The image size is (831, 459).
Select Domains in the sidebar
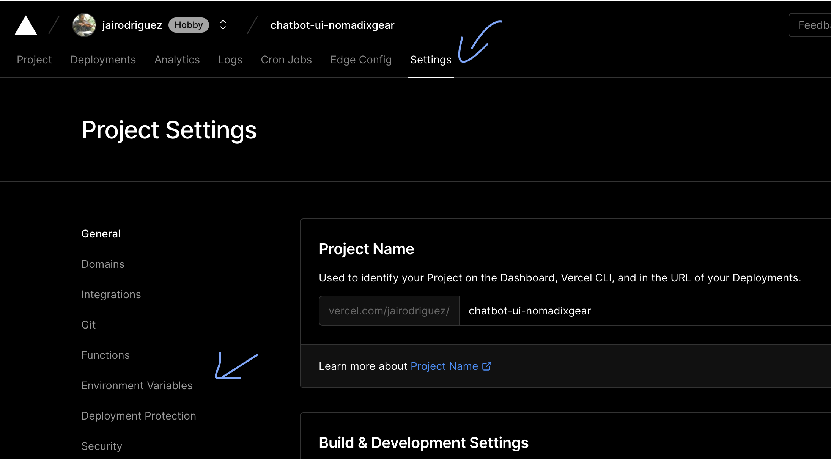coord(102,264)
